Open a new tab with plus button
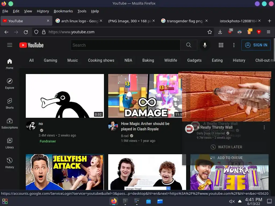The height and width of the screenshot is (206, 275). click(x=269, y=21)
